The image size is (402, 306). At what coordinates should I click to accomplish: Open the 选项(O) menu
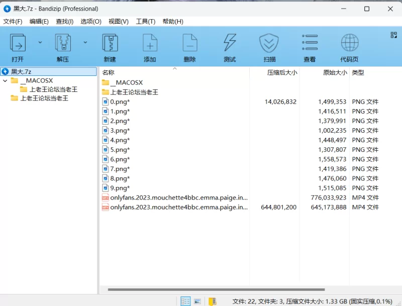91,22
